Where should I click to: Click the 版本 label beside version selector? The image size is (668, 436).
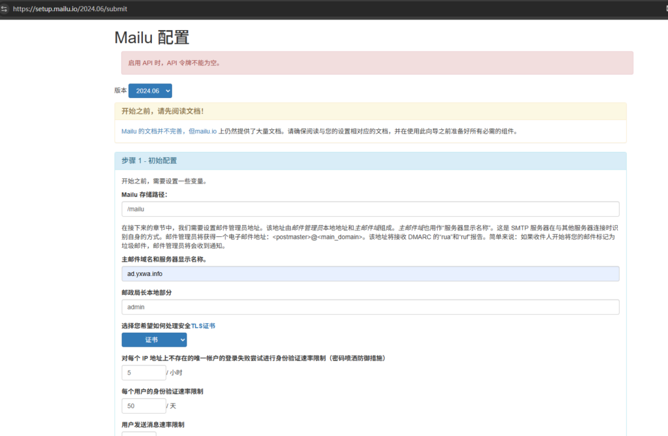120,91
